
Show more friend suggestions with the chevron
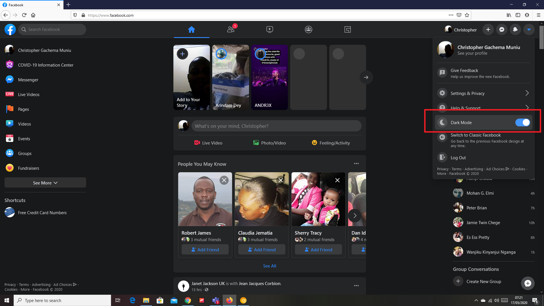pyautogui.click(x=355, y=216)
